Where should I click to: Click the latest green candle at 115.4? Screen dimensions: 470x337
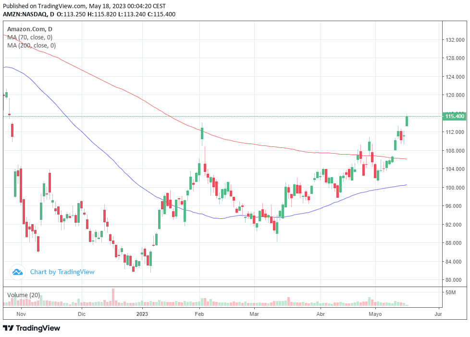(407, 120)
